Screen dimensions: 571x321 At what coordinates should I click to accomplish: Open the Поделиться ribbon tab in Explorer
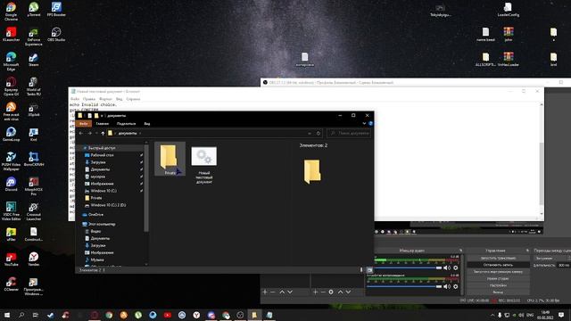pos(126,124)
